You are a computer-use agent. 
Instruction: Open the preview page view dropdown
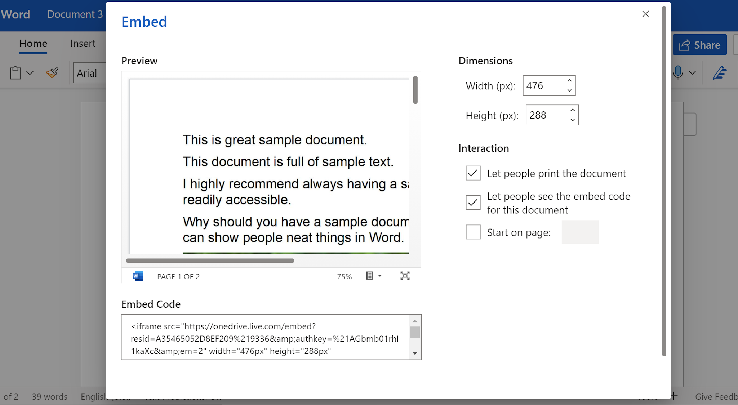tap(379, 276)
